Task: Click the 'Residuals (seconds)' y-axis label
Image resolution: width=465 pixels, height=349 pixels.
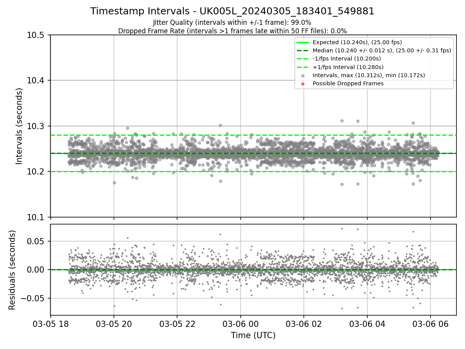Action: click(12, 270)
